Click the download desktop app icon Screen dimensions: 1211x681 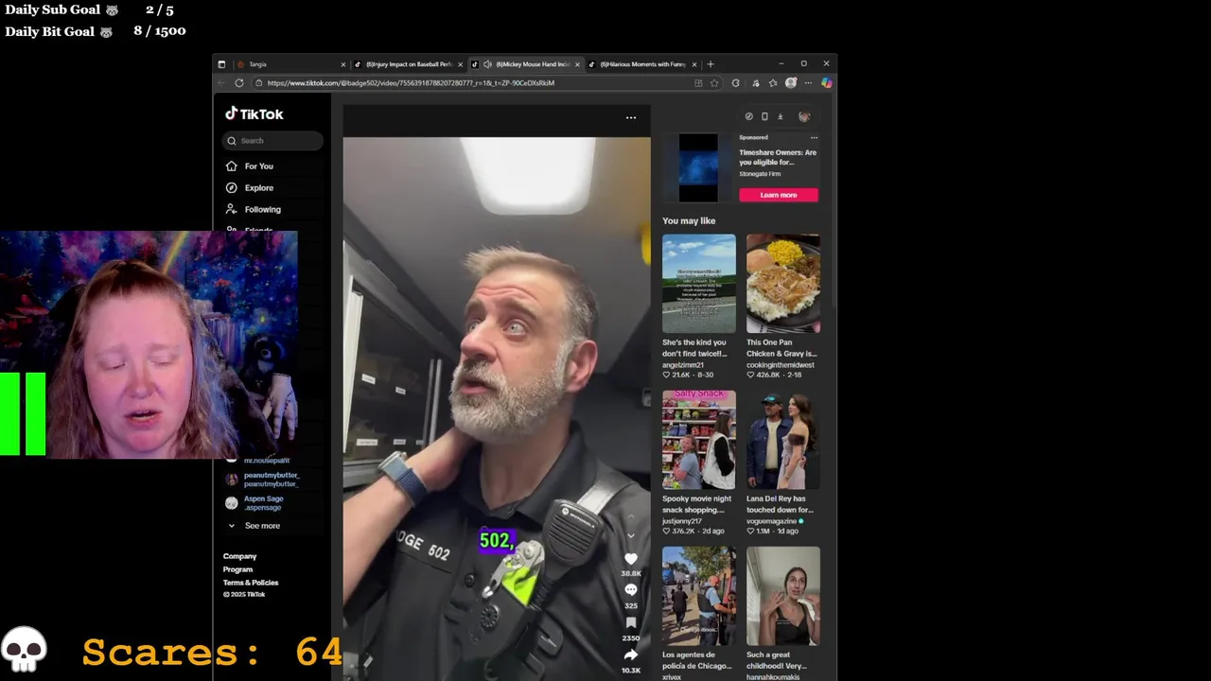(781, 116)
